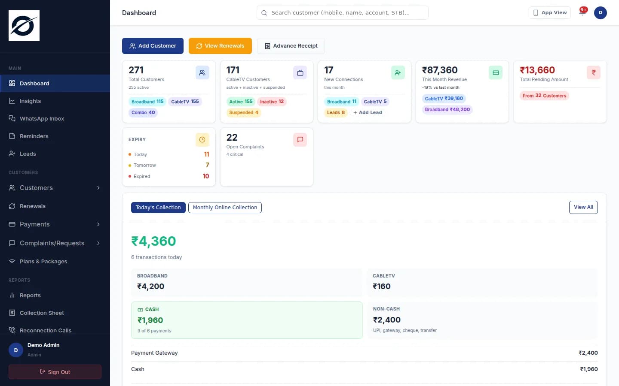Viewport: 619px width, 386px height.
Task: Click the Suspended 4 badge
Action: coord(244,113)
